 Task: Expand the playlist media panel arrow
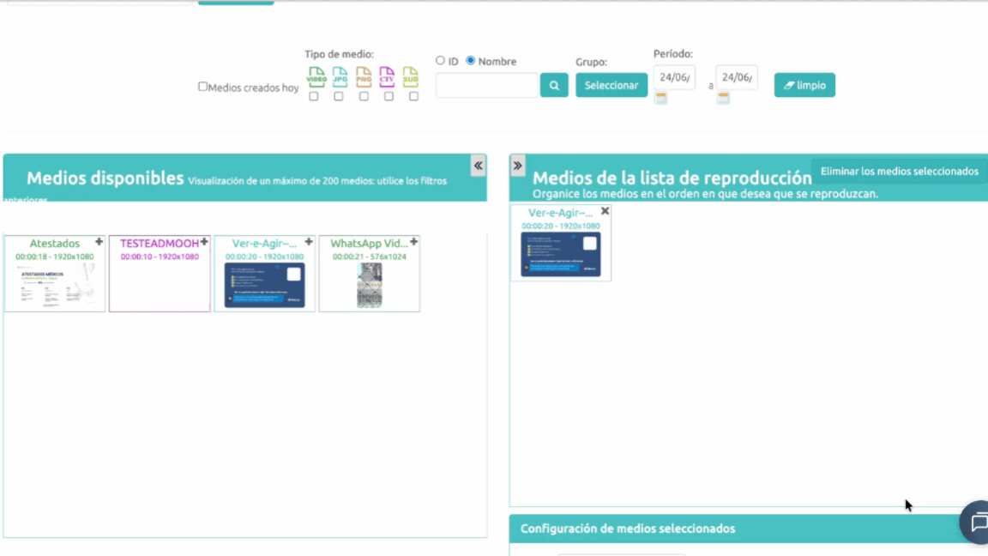tap(517, 166)
